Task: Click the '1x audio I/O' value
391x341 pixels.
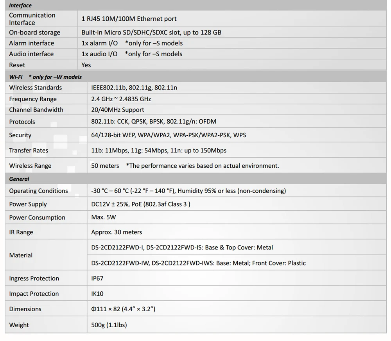Action: (x=99, y=54)
